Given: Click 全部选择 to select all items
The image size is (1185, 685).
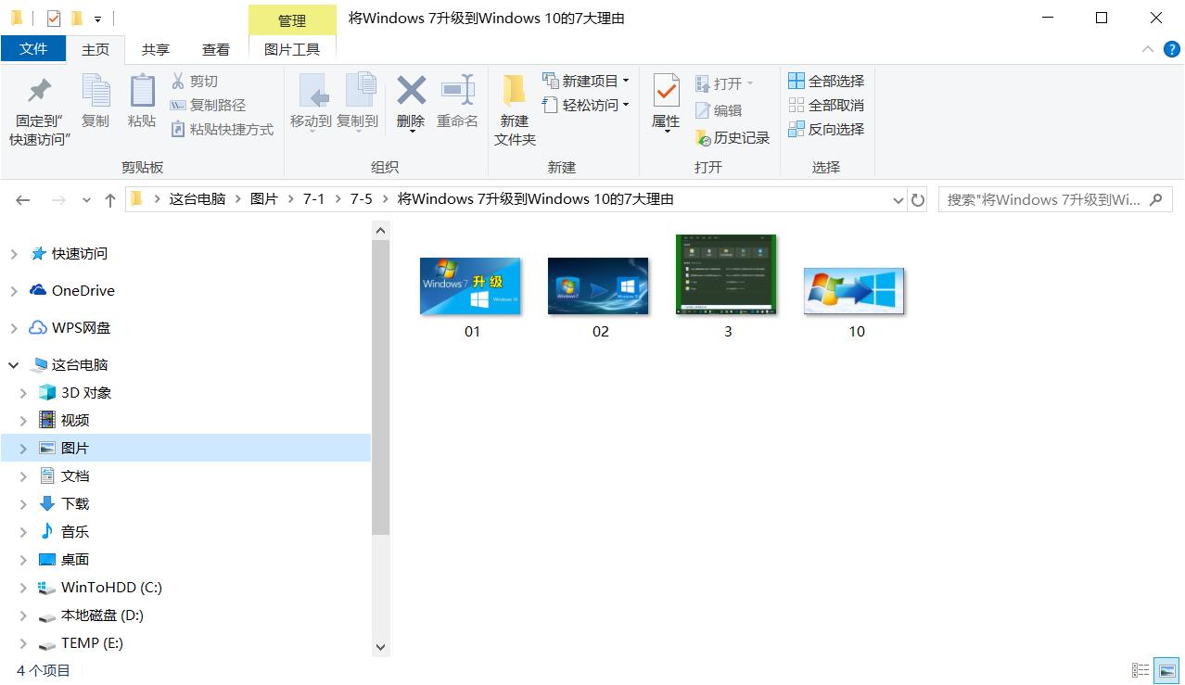Looking at the screenshot, I should click(x=824, y=81).
